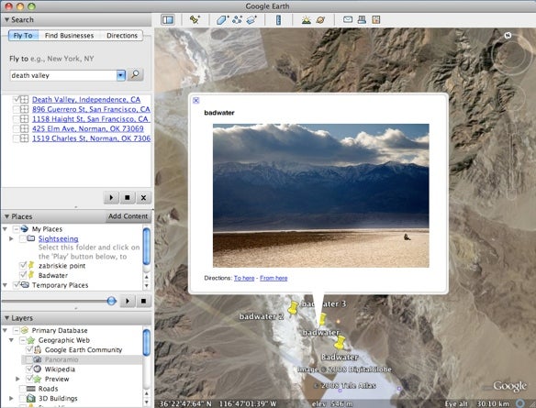This screenshot has height=408, width=536.
Task: Open view in Google Maps icon
Action: coord(376,19)
